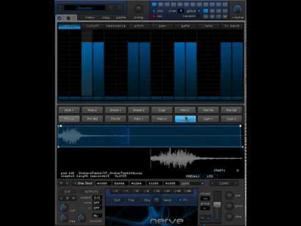
Task: Show the rate lane tab
Action: point(208,26)
